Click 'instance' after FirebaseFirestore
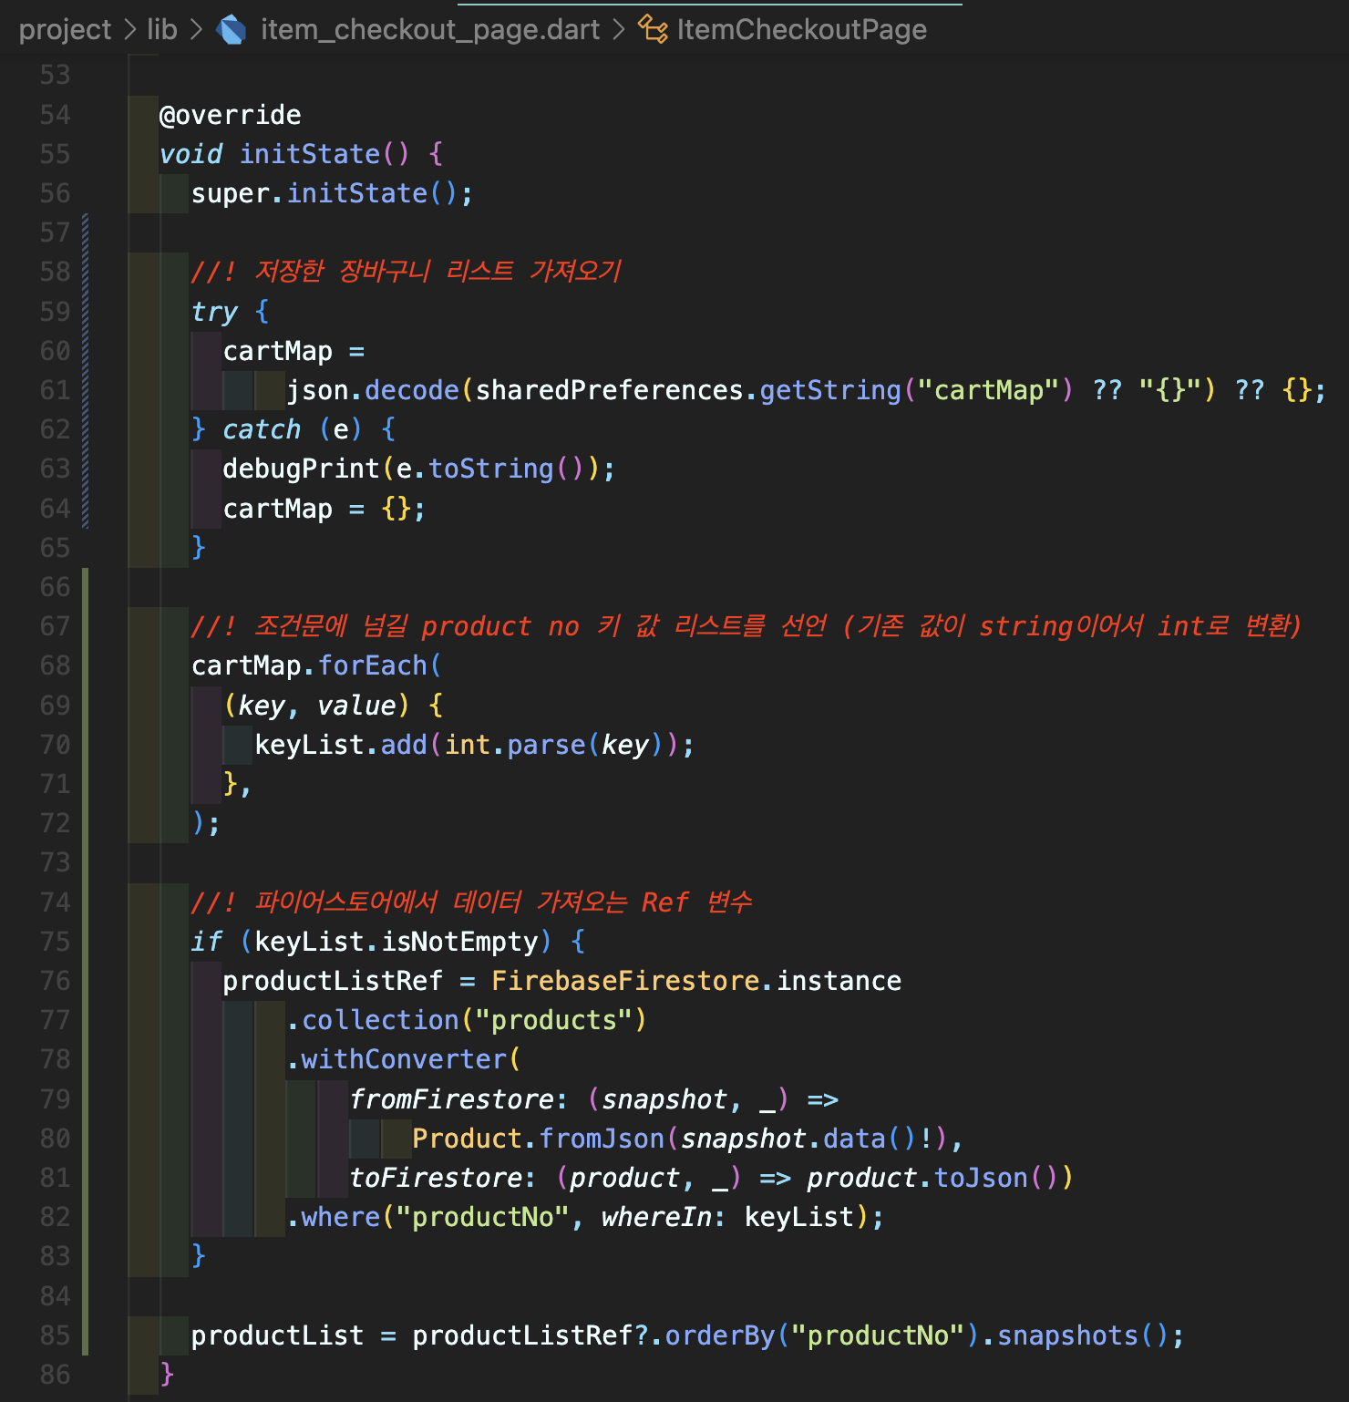1349x1402 pixels. [x=839, y=981]
